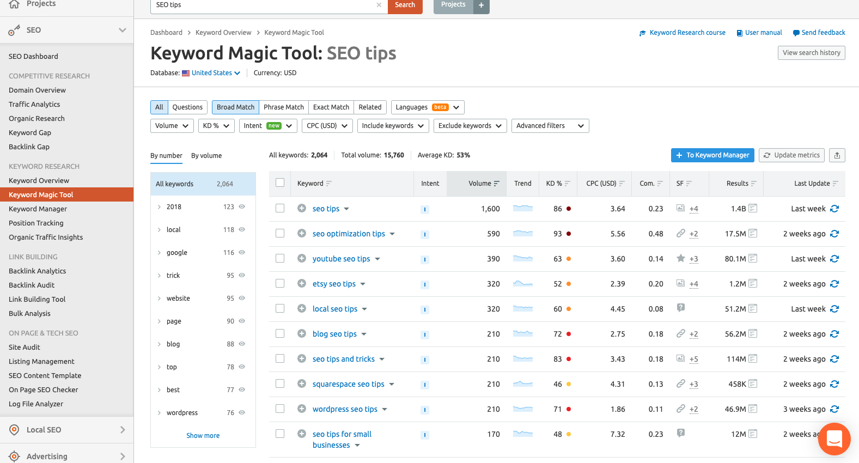Image resolution: width=859 pixels, height=463 pixels.
Task: Add seo tips keyword with plus icon
Action: pyautogui.click(x=302, y=208)
